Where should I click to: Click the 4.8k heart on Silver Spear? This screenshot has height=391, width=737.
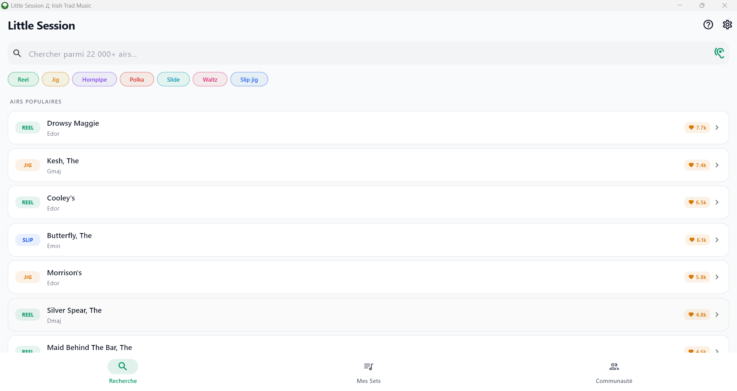point(697,315)
